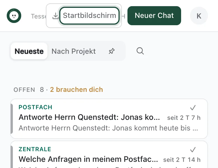
Task: Select the Neueste tab
Action: pos(29,51)
